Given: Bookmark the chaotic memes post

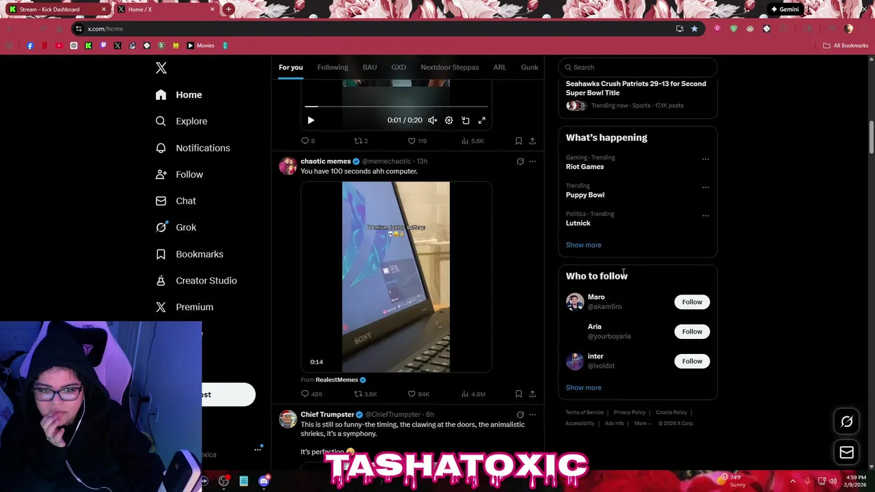Looking at the screenshot, I should (519, 394).
